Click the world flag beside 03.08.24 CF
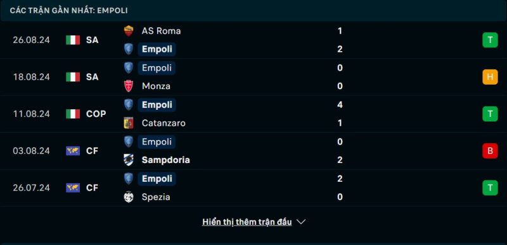The width and height of the screenshot is (507, 245). pyautogui.click(x=73, y=151)
